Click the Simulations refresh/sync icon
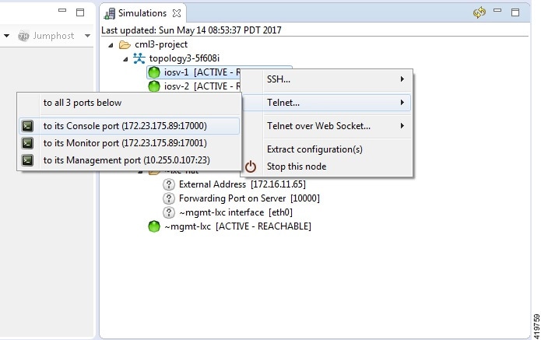 [x=480, y=13]
